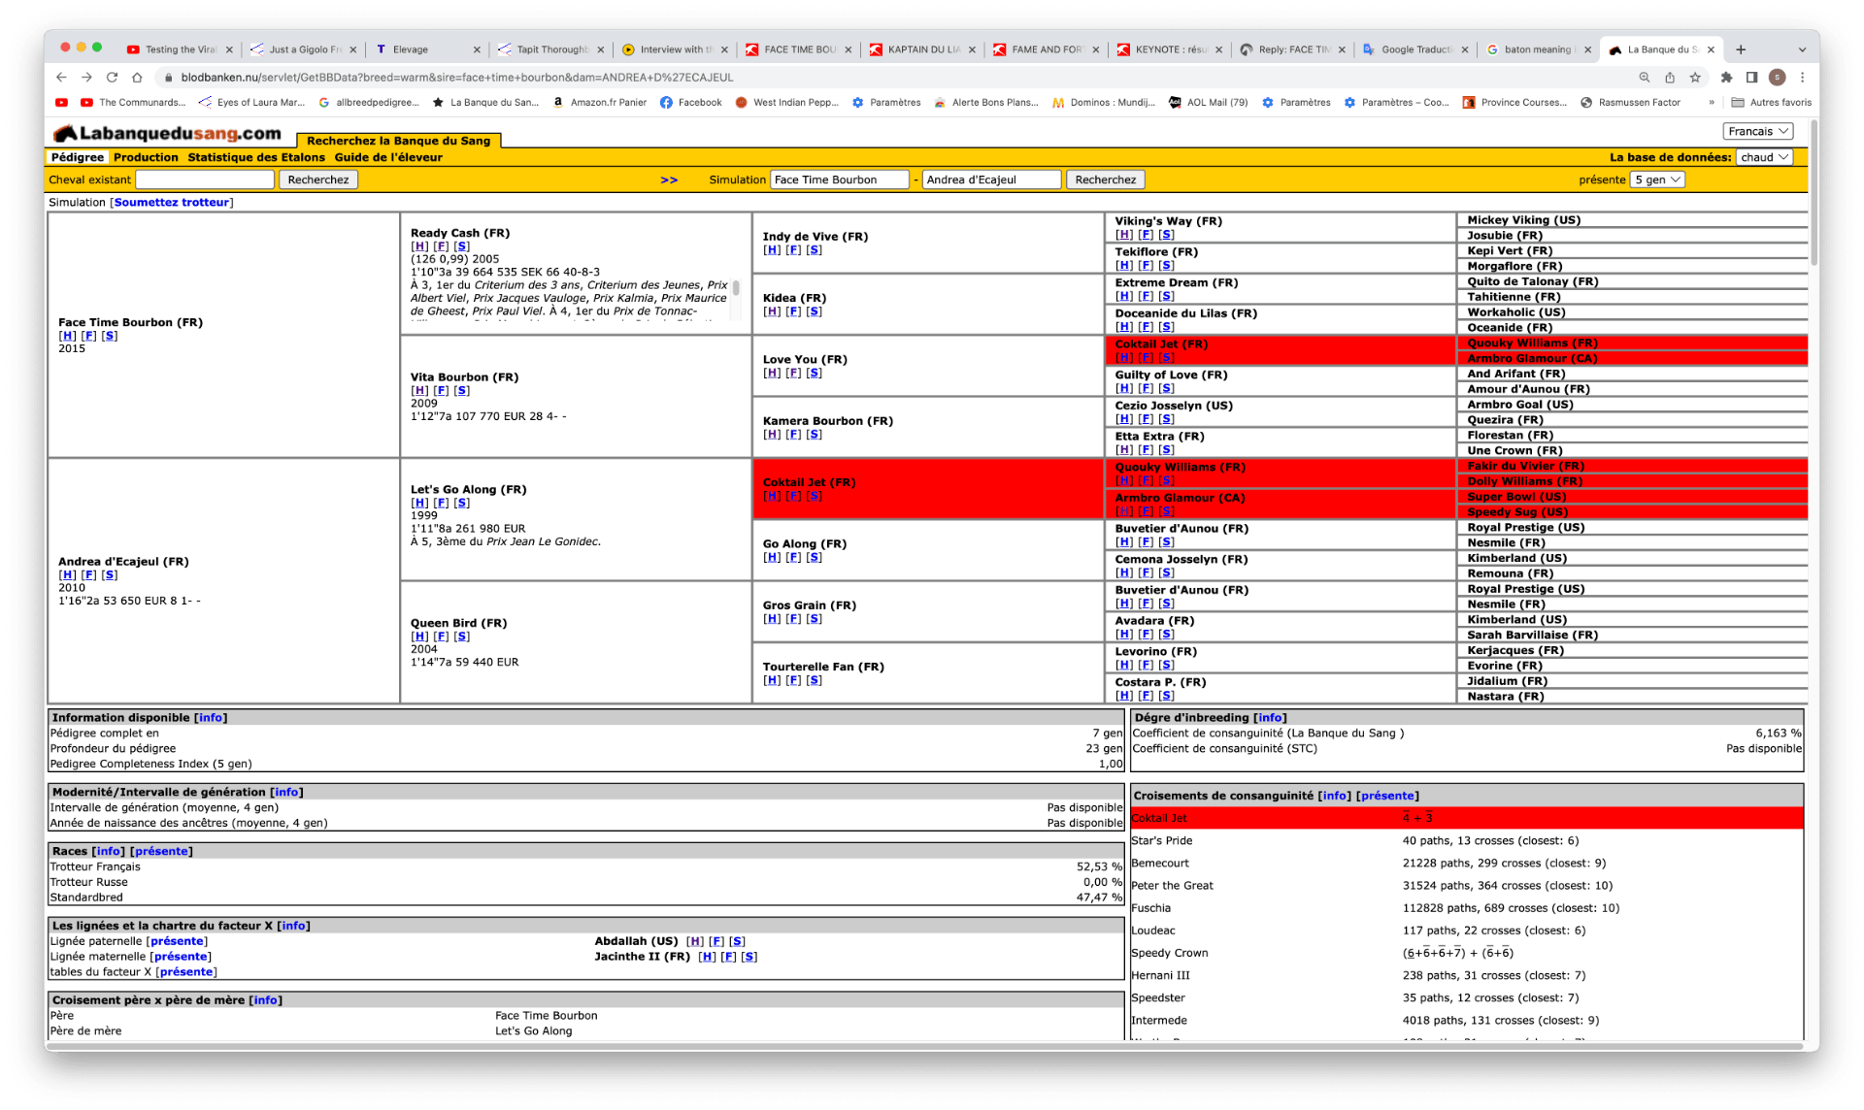Open AOL Mail (79) bookmark
Viewport: 1864px width, 1110px height.
(x=1208, y=102)
